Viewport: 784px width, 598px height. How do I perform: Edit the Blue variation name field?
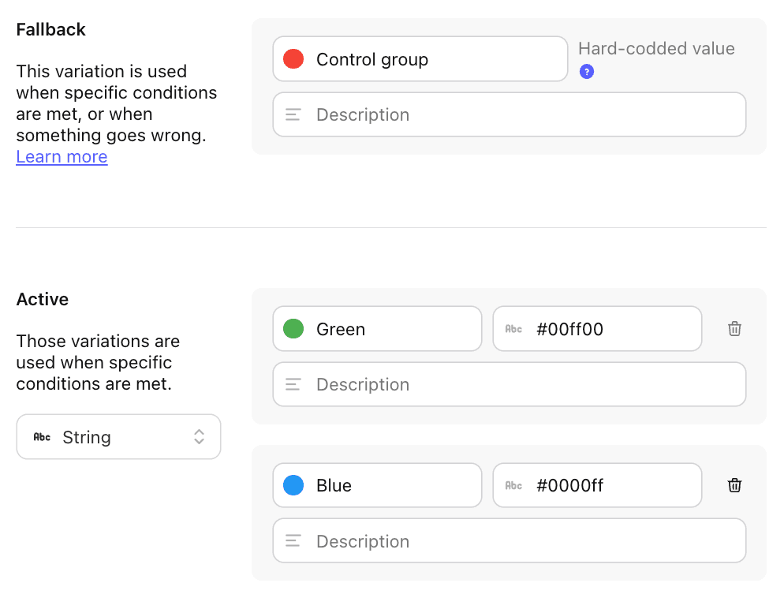click(394, 485)
